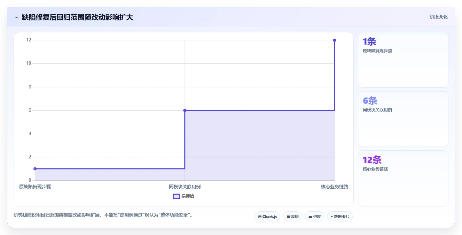Click the y-axis tick label 12
462x235 pixels.
[29, 40]
